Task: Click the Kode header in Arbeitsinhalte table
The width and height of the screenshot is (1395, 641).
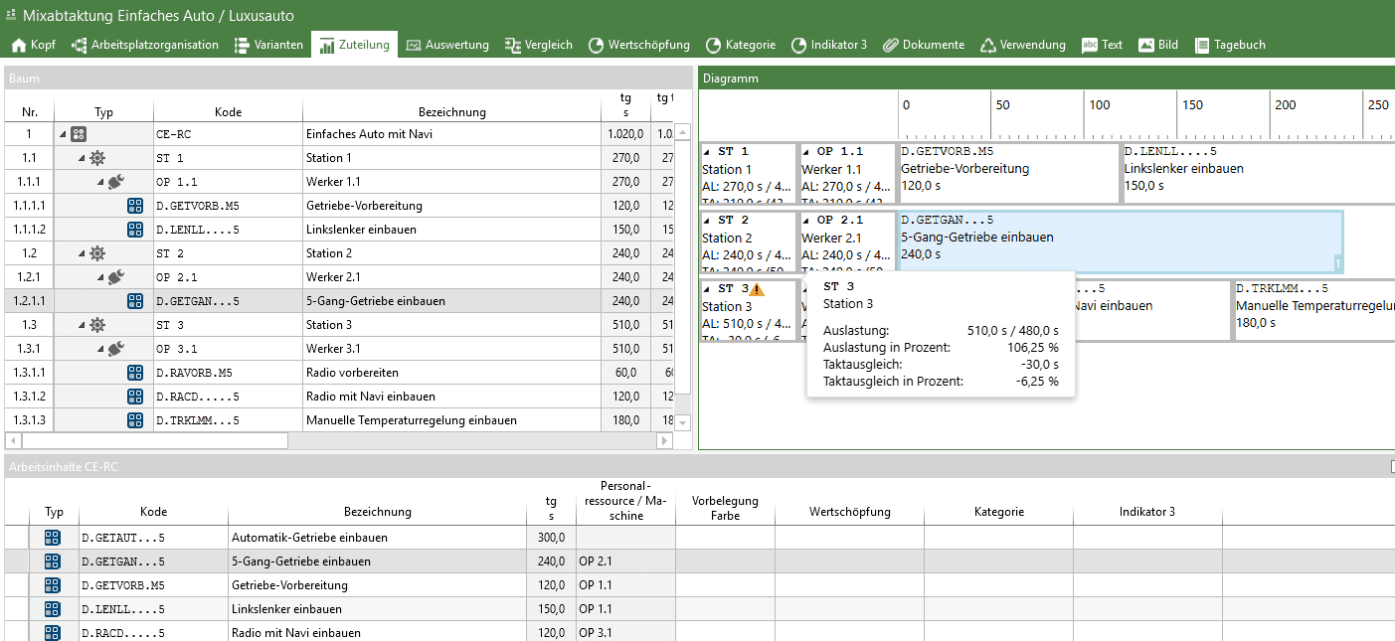Action: [153, 512]
